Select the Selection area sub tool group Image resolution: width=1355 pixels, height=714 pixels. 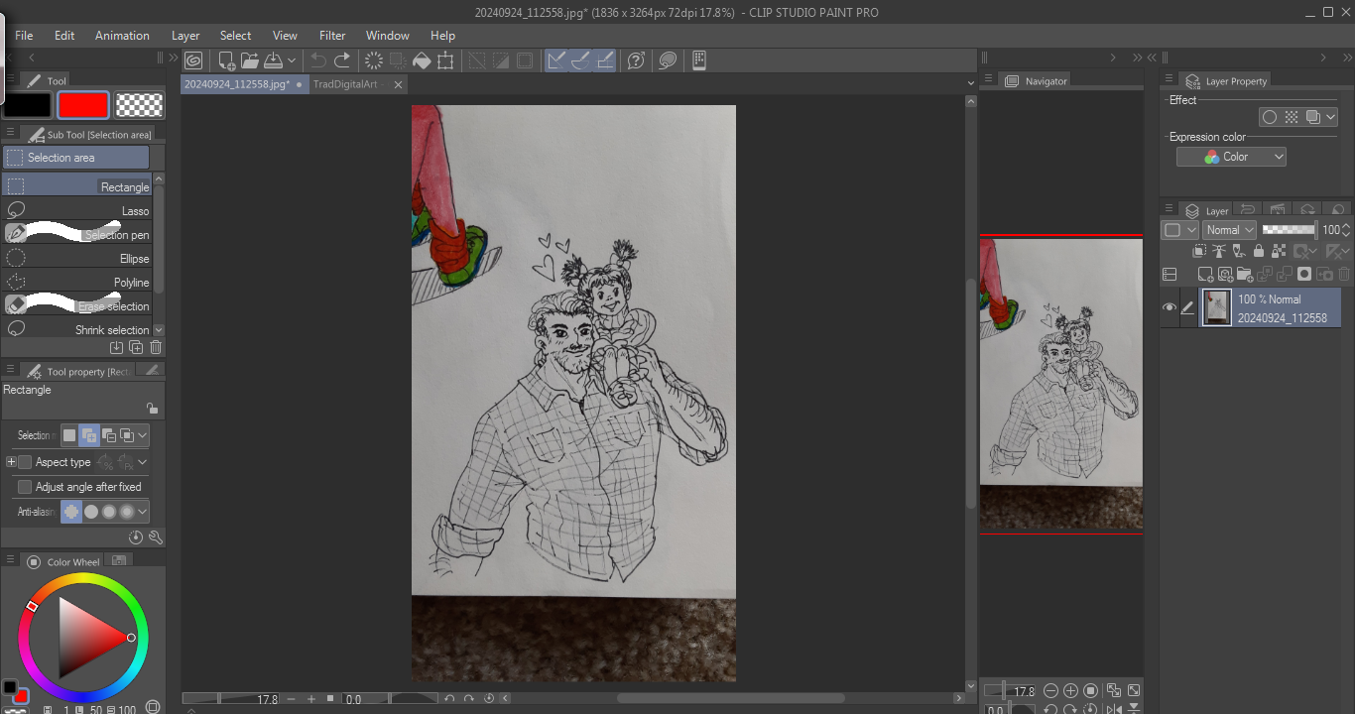pyautogui.click(x=76, y=158)
